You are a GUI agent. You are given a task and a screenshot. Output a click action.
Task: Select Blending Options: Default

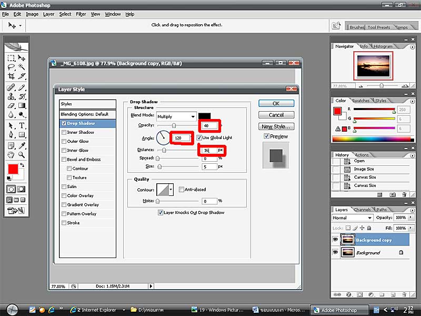point(87,114)
